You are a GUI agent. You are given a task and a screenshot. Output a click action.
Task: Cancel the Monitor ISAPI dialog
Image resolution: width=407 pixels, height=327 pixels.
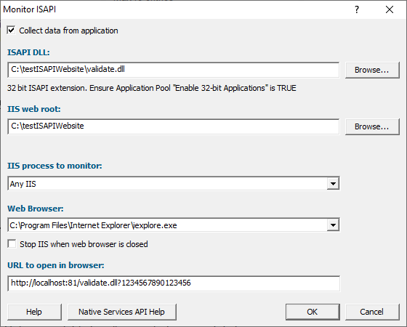(x=372, y=312)
